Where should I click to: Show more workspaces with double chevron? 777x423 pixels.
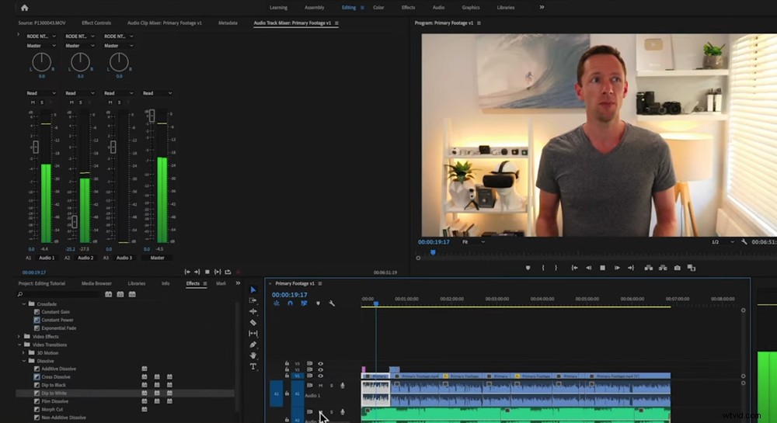point(542,8)
